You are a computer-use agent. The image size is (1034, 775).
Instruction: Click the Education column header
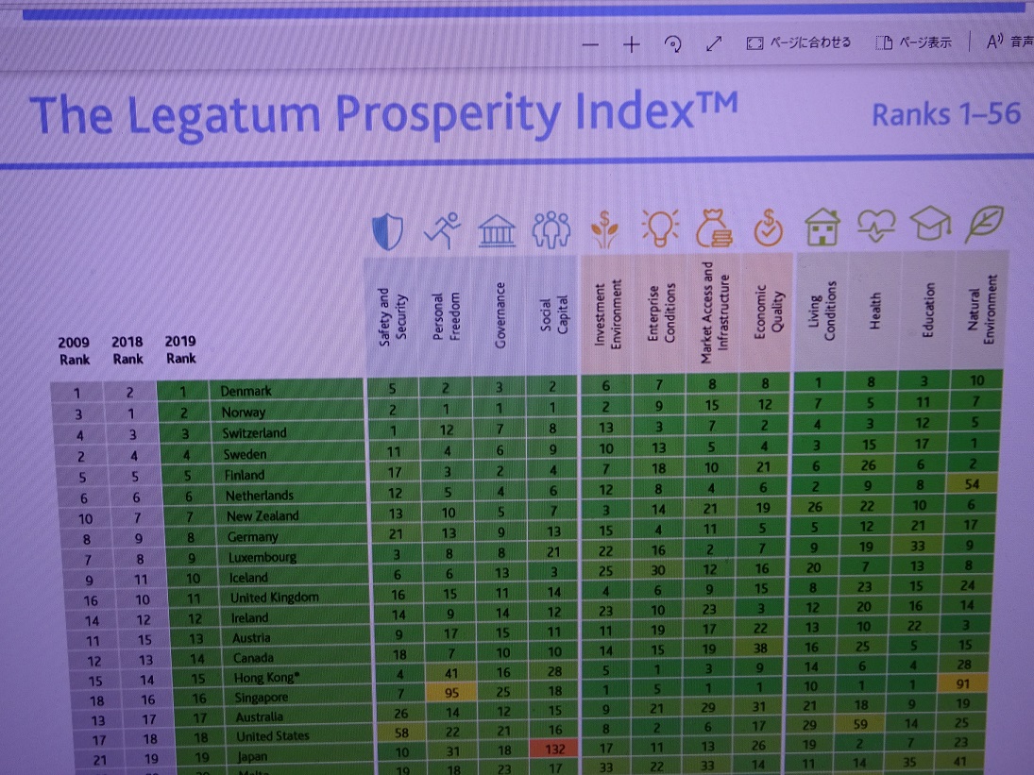928,309
